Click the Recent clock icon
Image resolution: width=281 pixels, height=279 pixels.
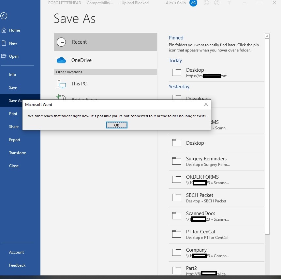tap(61, 42)
